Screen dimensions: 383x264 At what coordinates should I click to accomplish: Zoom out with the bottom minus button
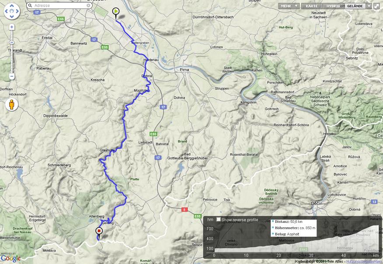point(12,76)
